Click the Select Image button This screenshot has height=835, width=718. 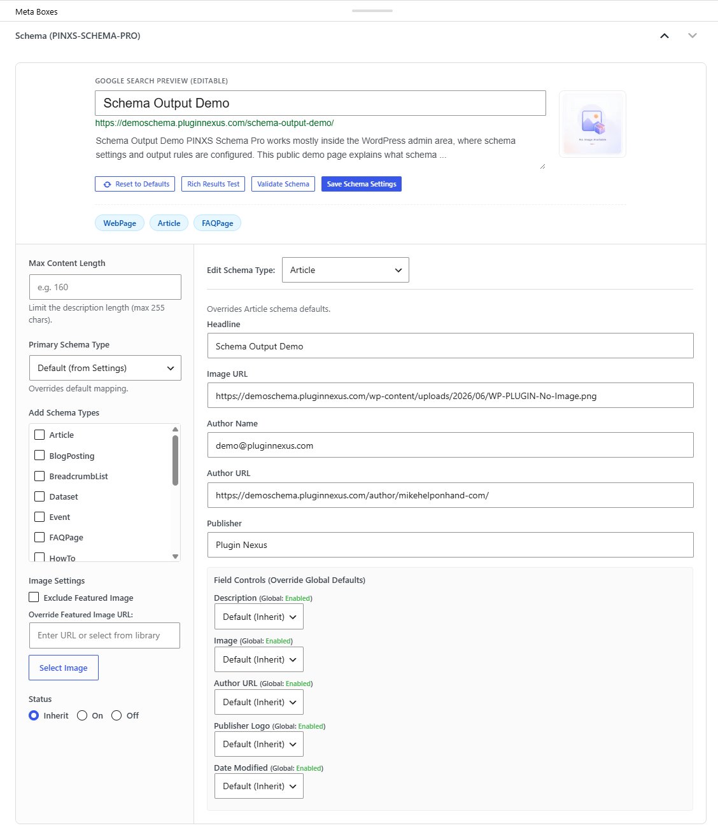point(64,668)
